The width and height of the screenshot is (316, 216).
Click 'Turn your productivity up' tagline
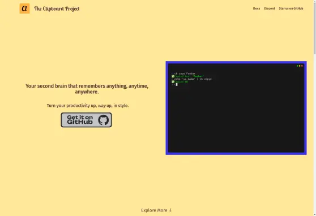point(88,106)
